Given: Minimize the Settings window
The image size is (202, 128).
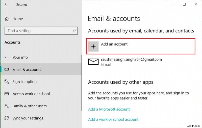Looking at the screenshot, I should pos(173,4).
